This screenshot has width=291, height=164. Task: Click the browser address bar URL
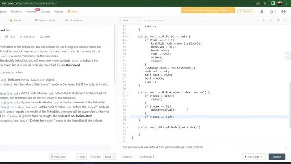point(29,3)
